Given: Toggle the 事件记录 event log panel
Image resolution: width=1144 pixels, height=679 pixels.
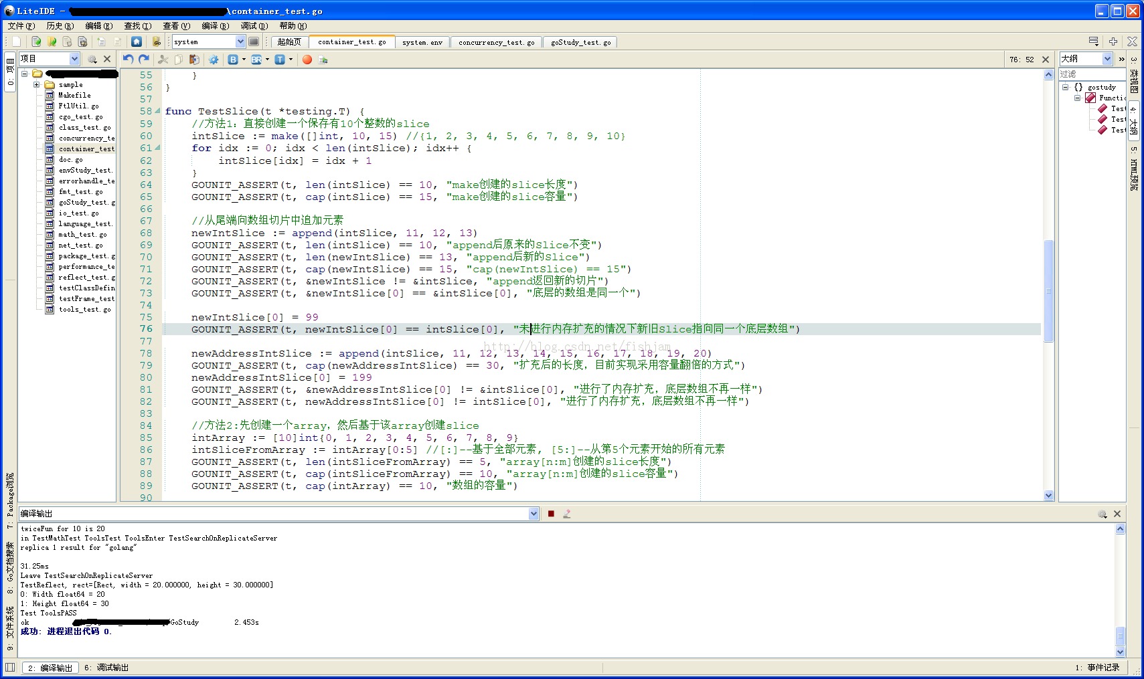Looking at the screenshot, I should click(x=1098, y=668).
